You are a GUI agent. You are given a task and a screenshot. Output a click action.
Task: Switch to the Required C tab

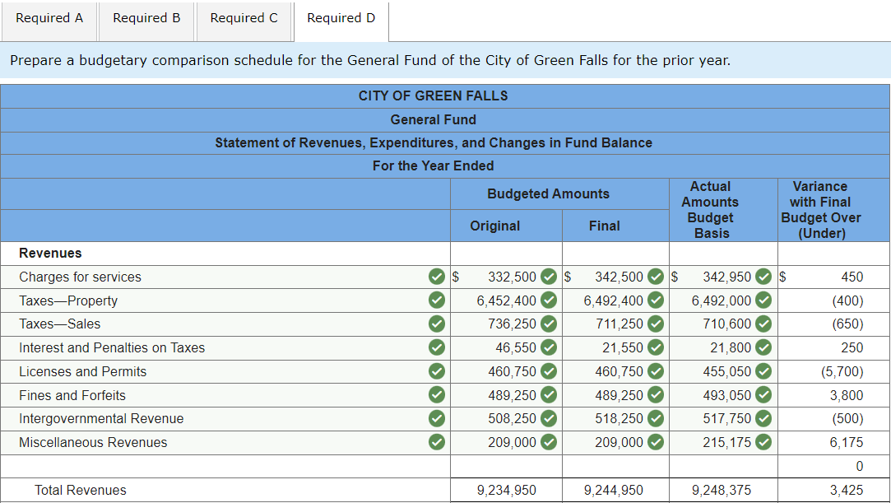[x=244, y=21]
